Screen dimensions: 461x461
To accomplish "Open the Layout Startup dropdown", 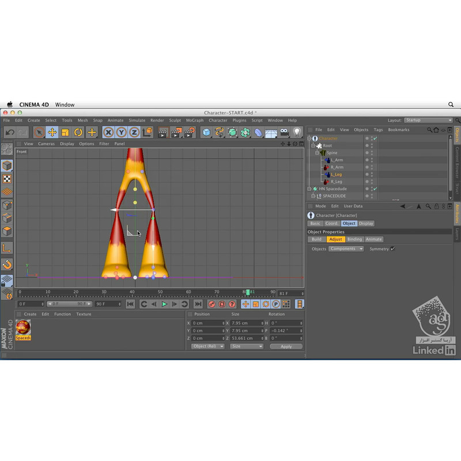I will click(428, 120).
